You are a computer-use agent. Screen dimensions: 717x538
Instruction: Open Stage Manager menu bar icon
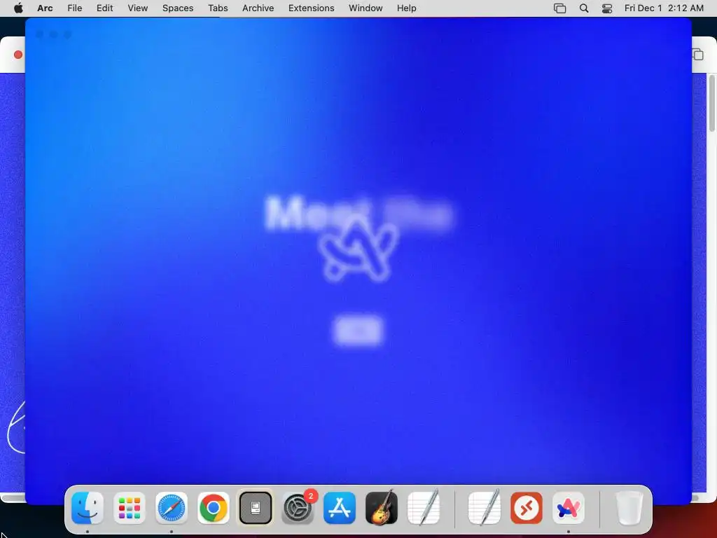point(559,8)
